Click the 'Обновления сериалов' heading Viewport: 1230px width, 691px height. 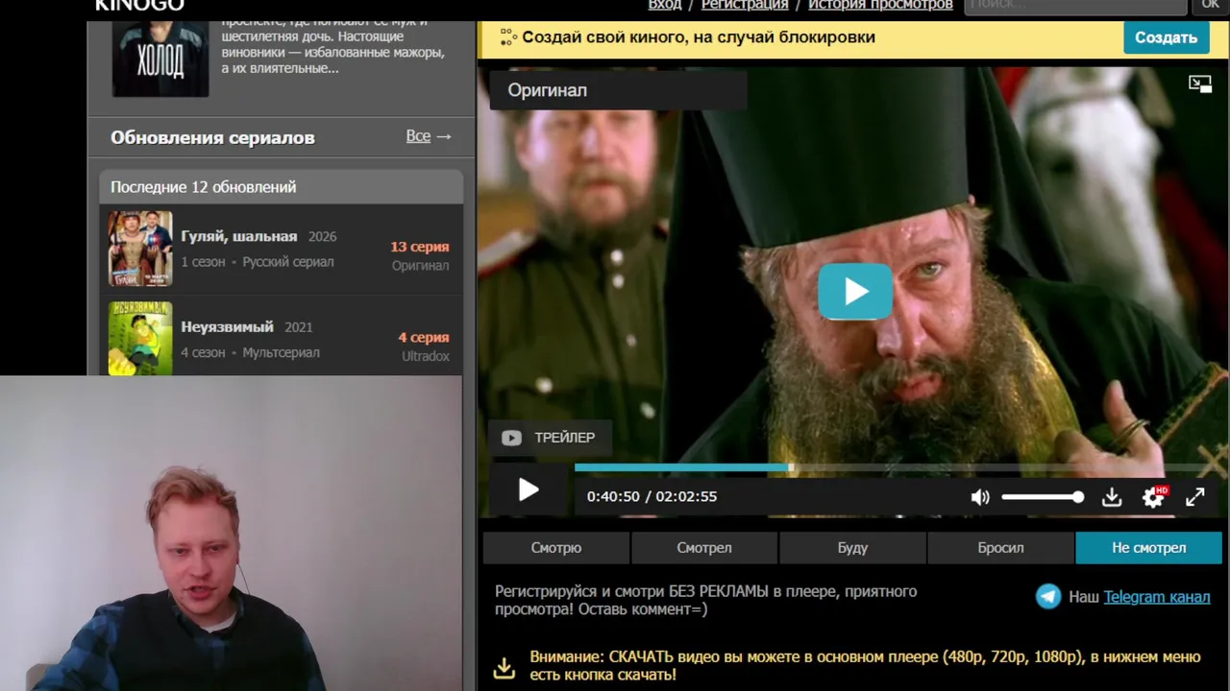212,137
